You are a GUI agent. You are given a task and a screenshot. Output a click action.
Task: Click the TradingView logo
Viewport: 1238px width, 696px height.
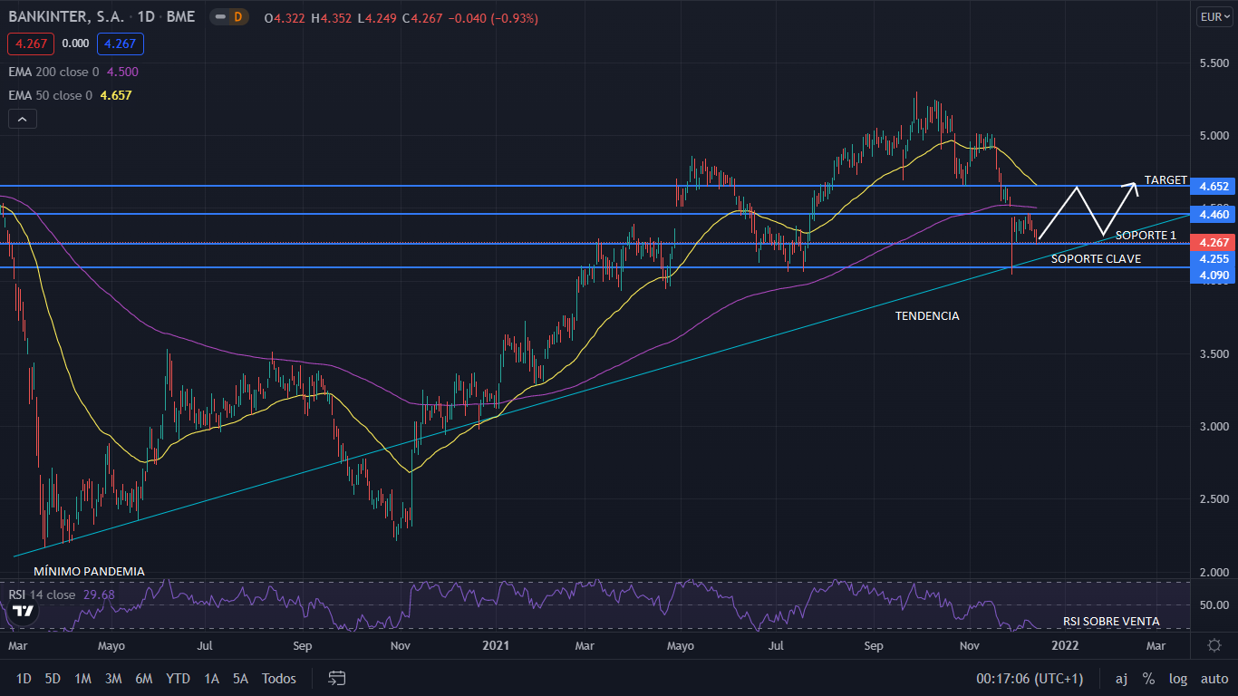[23, 611]
